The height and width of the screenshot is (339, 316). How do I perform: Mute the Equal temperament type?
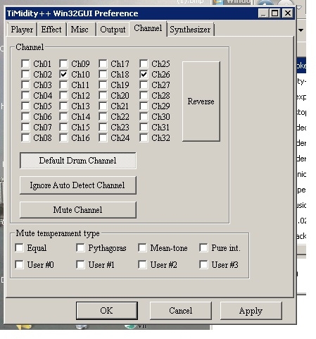19,247
